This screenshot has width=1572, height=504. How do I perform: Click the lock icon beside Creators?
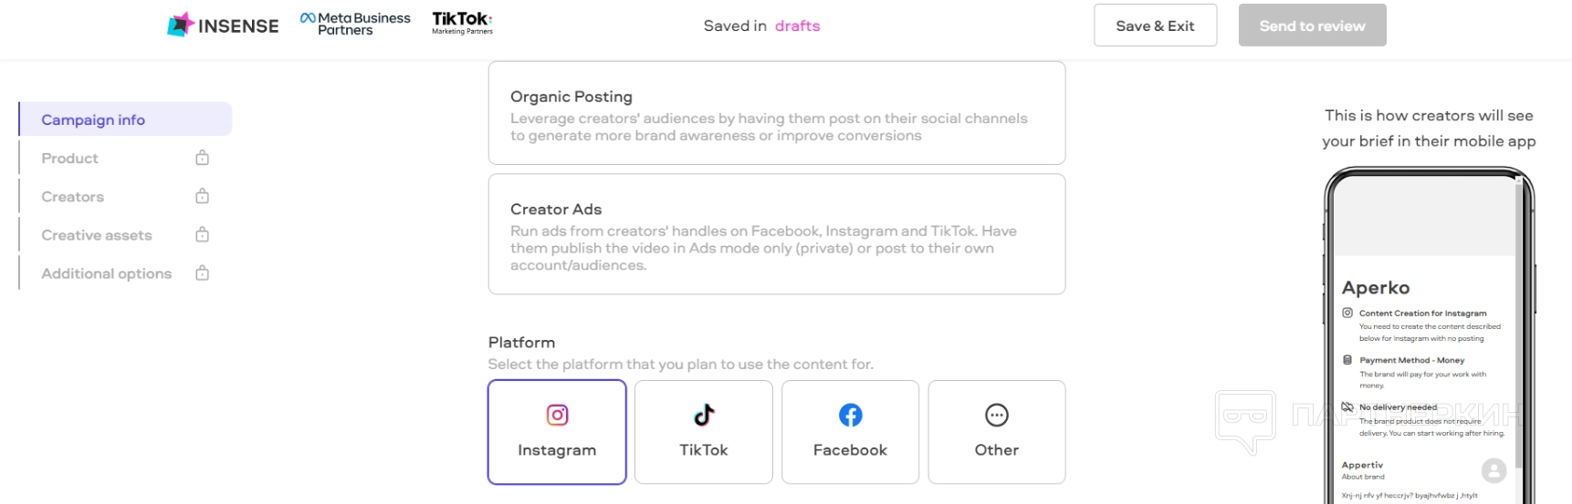coord(203,196)
